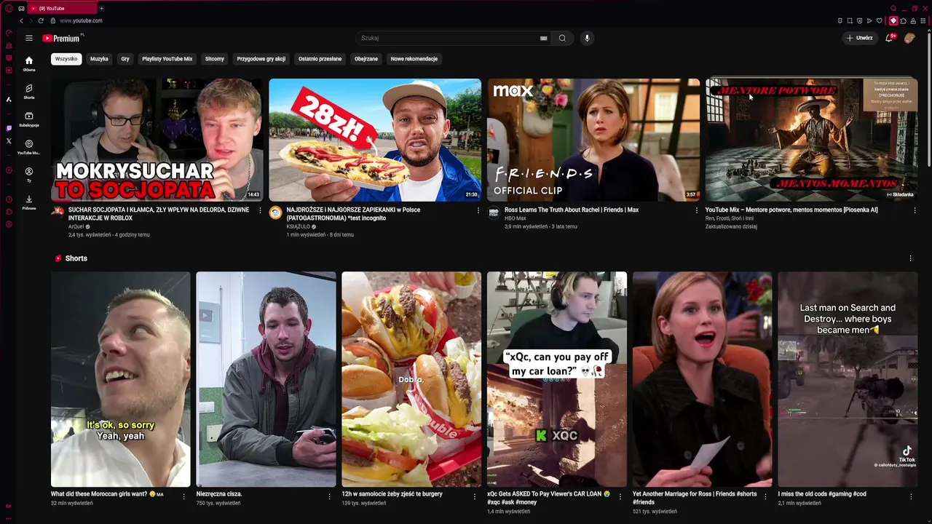Click the ad blocker shield icon

859,20
